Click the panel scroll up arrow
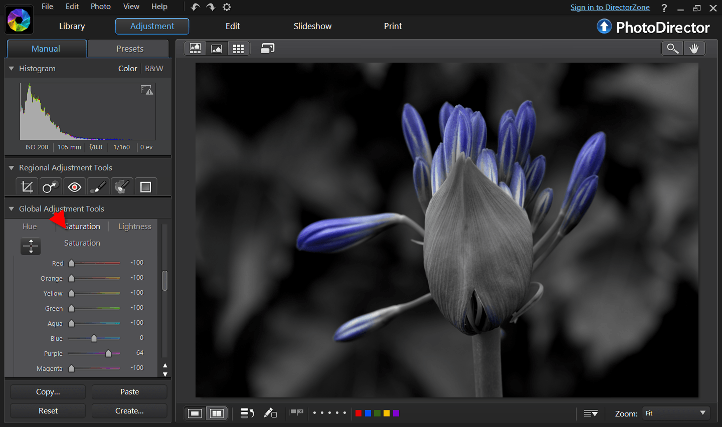Viewport: 722px width, 427px height. coord(165,365)
